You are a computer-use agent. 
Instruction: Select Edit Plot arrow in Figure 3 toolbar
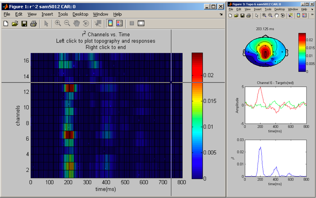click(x=257, y=16)
